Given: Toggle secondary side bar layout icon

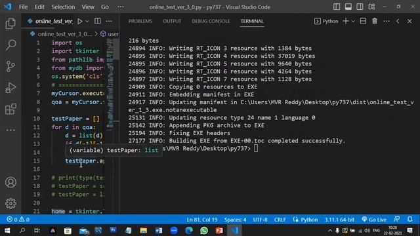Looking at the screenshot, I should [360, 7].
